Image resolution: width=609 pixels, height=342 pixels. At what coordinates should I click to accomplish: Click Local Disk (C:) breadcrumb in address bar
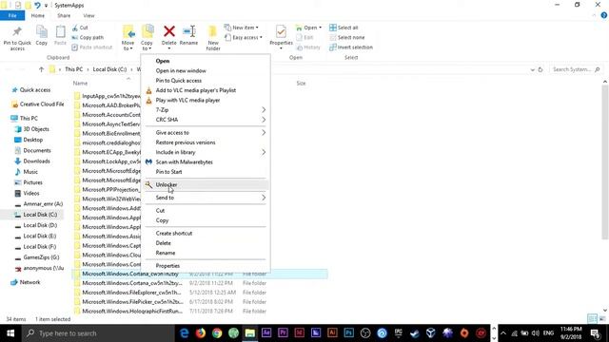click(x=109, y=69)
